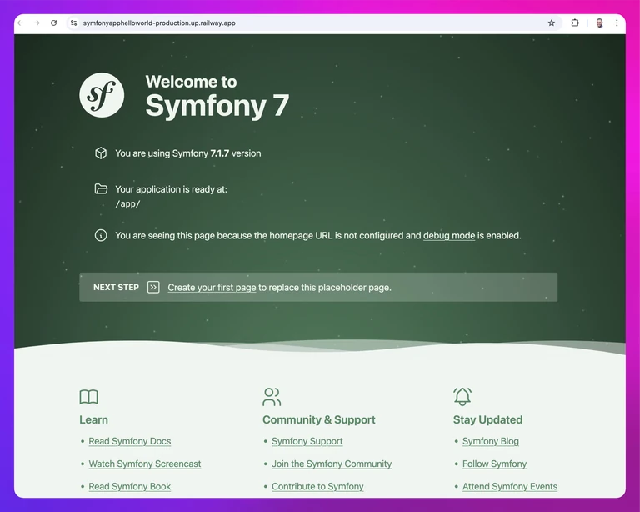640x512 pixels.
Task: Click the info circle icon
Action: [x=101, y=235]
